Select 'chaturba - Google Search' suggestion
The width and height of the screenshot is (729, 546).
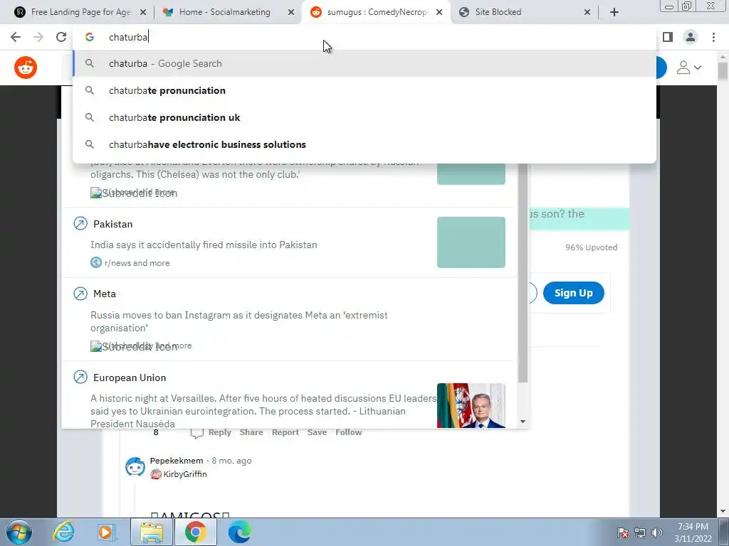point(364,63)
